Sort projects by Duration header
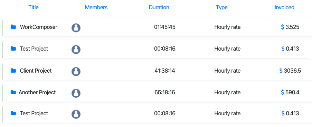 [159, 7]
